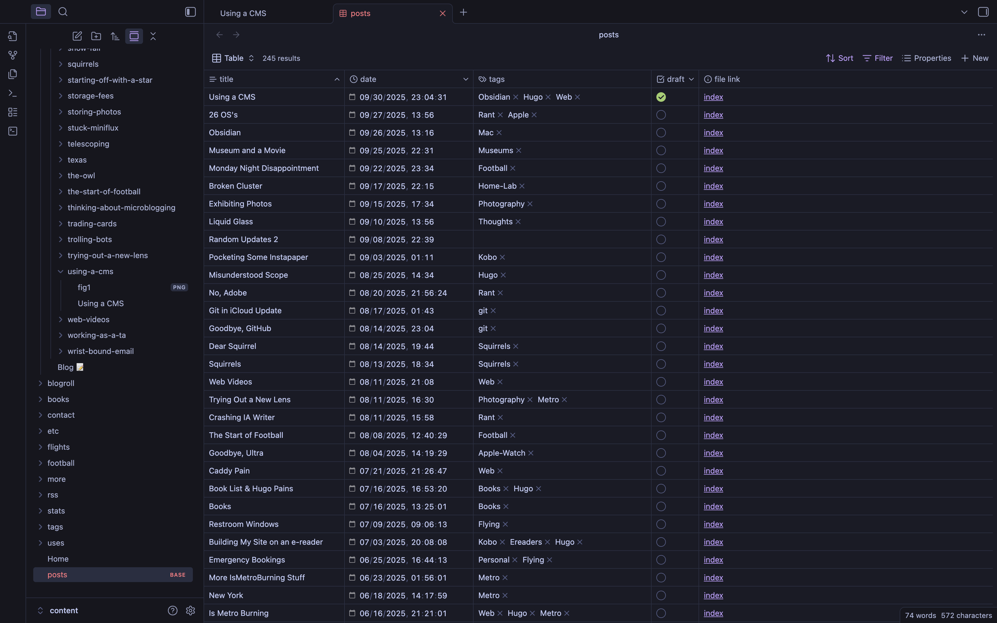Uncheck draft for Using a CMS

(661, 97)
